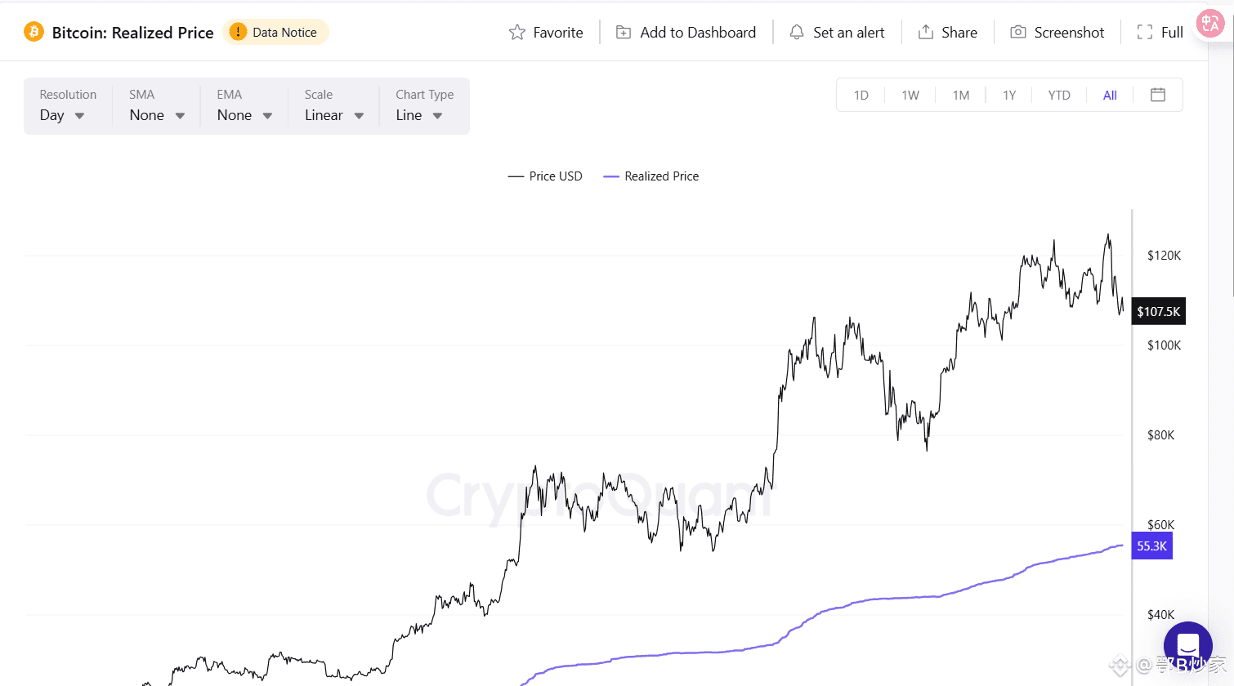Viewport: 1234px width, 686px height.
Task: Click the Set an alert bell icon
Action: pyautogui.click(x=797, y=33)
